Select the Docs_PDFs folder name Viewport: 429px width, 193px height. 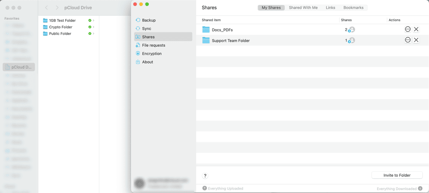[222, 30]
